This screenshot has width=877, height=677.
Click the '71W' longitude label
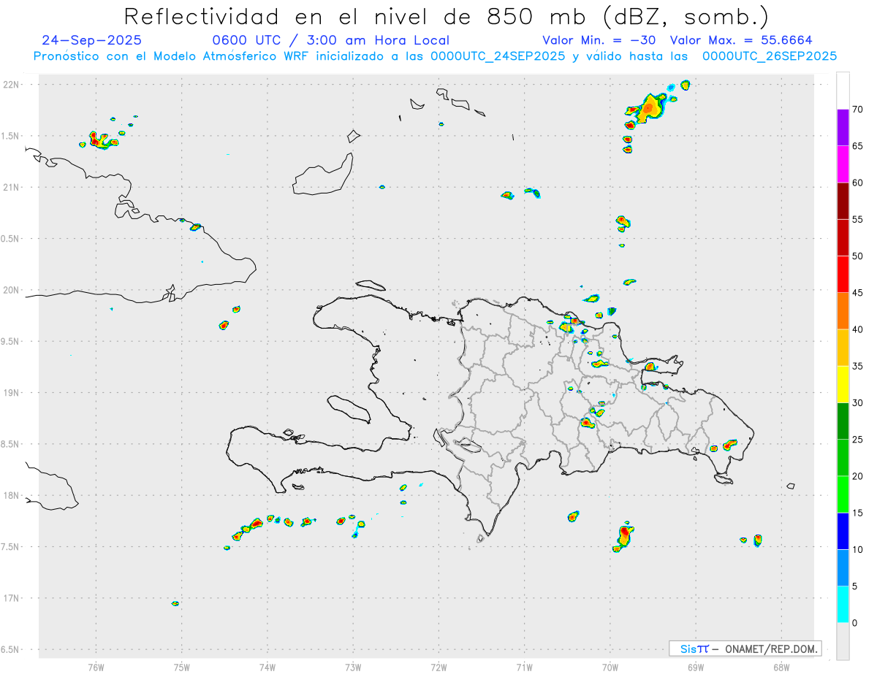point(524,668)
